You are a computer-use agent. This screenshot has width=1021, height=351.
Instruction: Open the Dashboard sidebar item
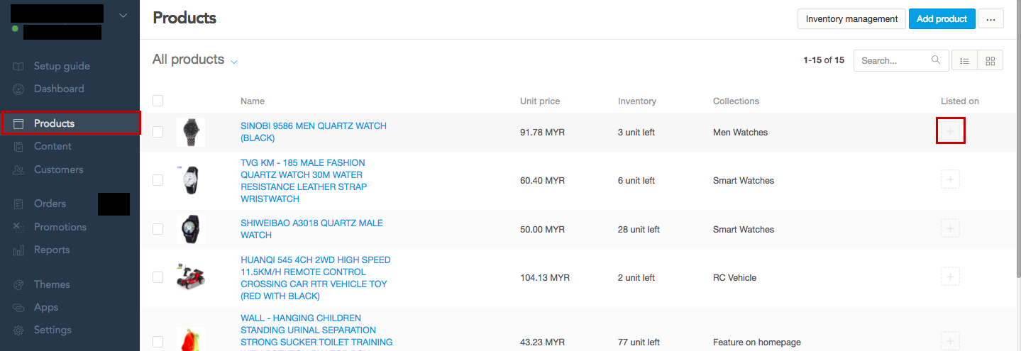(59, 89)
